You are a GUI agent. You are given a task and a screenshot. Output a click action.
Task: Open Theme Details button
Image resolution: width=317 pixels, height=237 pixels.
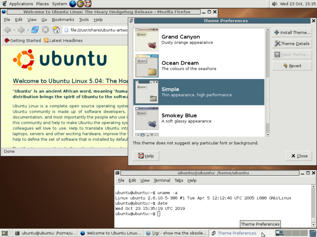292,44
